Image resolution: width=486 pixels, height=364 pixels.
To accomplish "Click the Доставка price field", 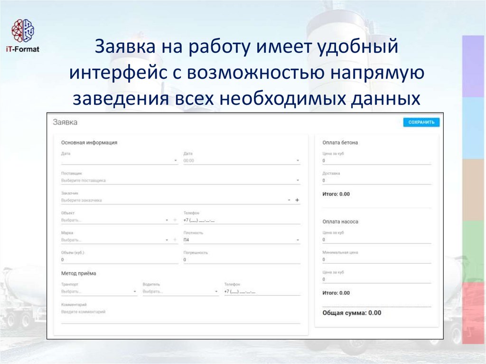I will pos(376,181).
